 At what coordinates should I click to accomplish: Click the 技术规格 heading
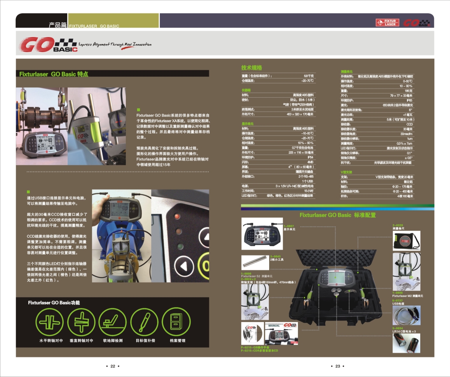click(x=252, y=68)
